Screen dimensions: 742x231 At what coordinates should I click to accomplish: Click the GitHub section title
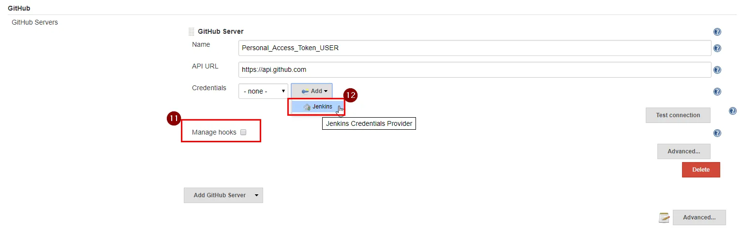[x=19, y=8]
